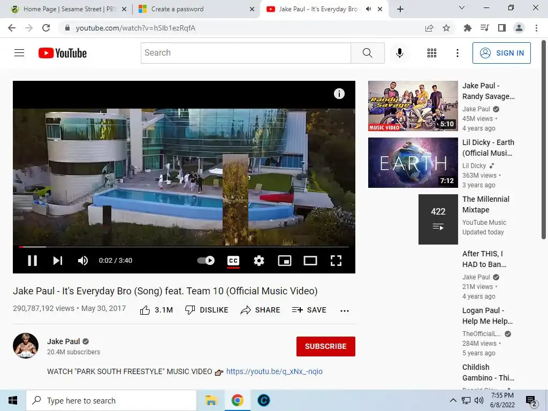
Task: Open media controls icon in toolbar
Action: (x=484, y=28)
